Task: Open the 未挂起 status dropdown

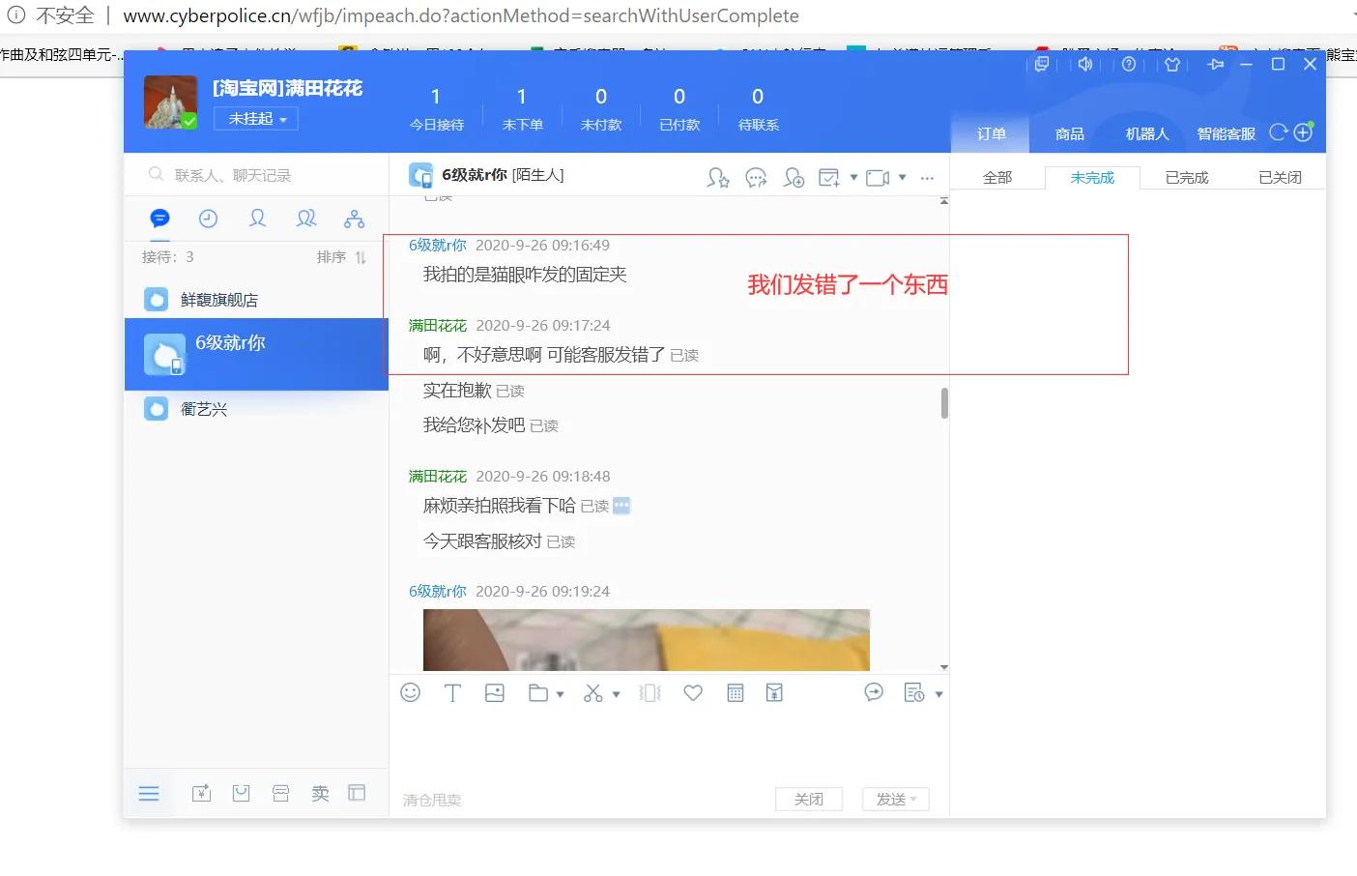Action: (x=255, y=118)
